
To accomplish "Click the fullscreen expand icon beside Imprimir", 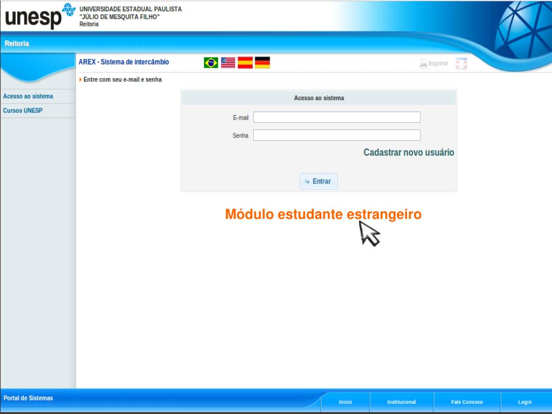I will tap(461, 64).
